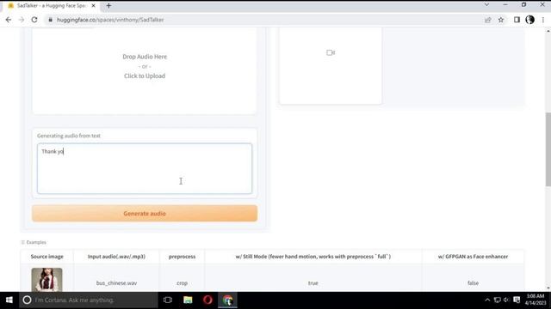
Task: Open File Explorer from the taskbar
Action: click(188, 300)
